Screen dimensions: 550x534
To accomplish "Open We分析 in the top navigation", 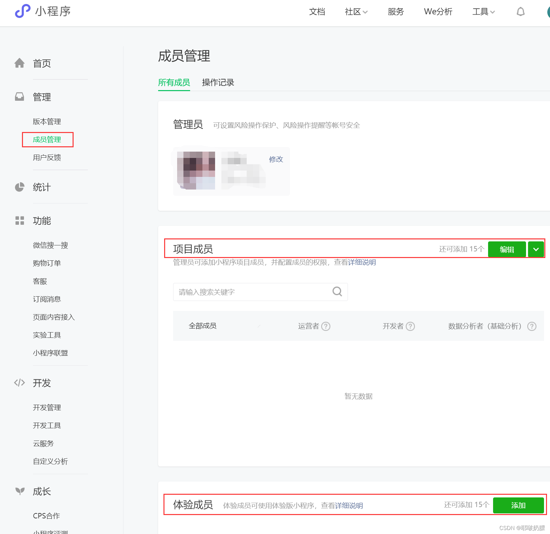I will pos(438,12).
